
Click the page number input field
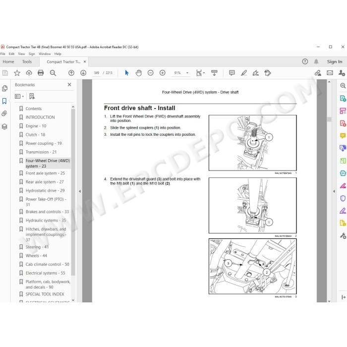tap(97, 73)
